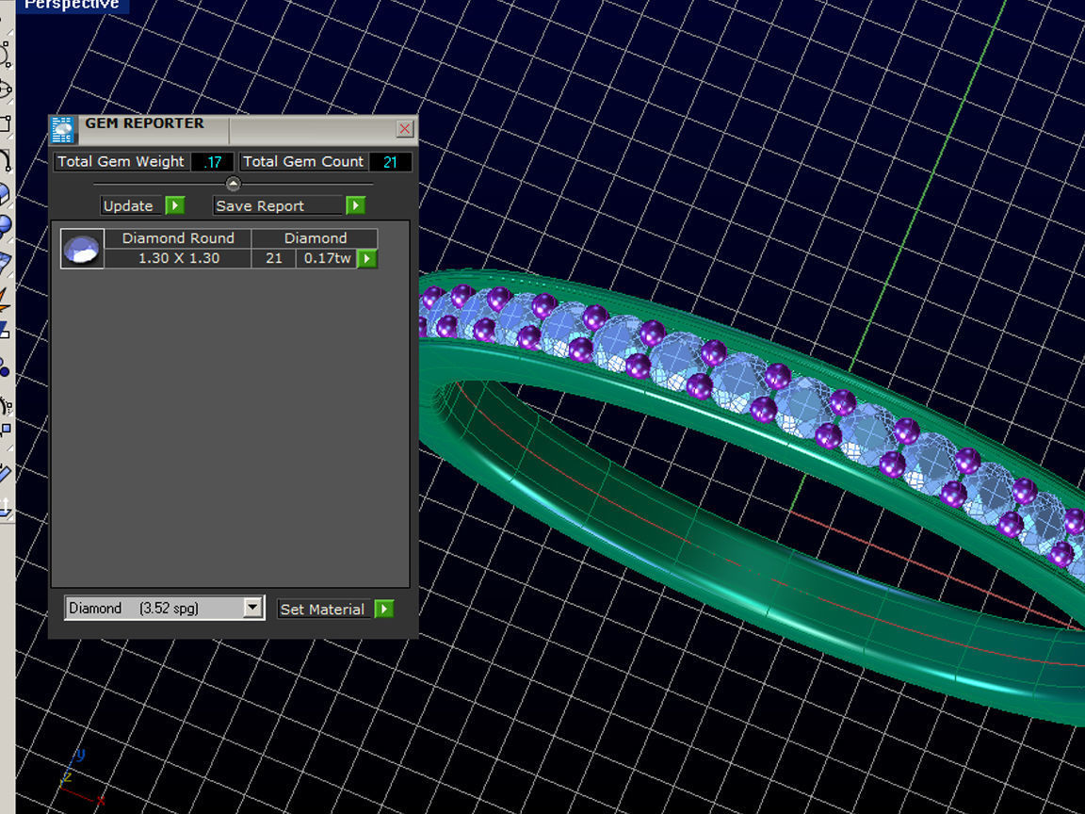
Task: Click the Gem Reporter panel title icon
Action: tap(62, 130)
